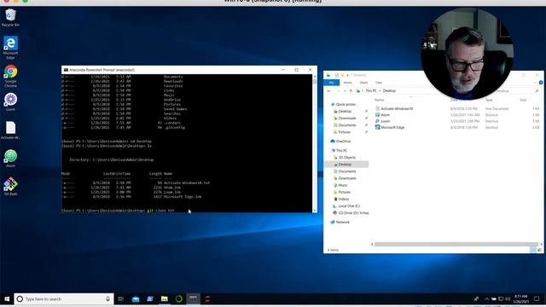Image resolution: width=546 pixels, height=307 pixels.
Task: Click the File Explorer search box
Action: pos(517,91)
